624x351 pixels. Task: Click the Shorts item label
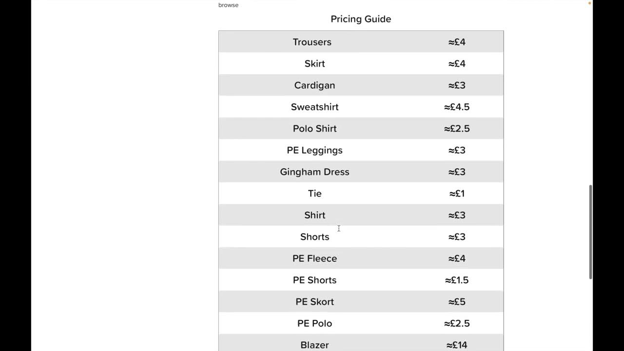tap(314, 237)
